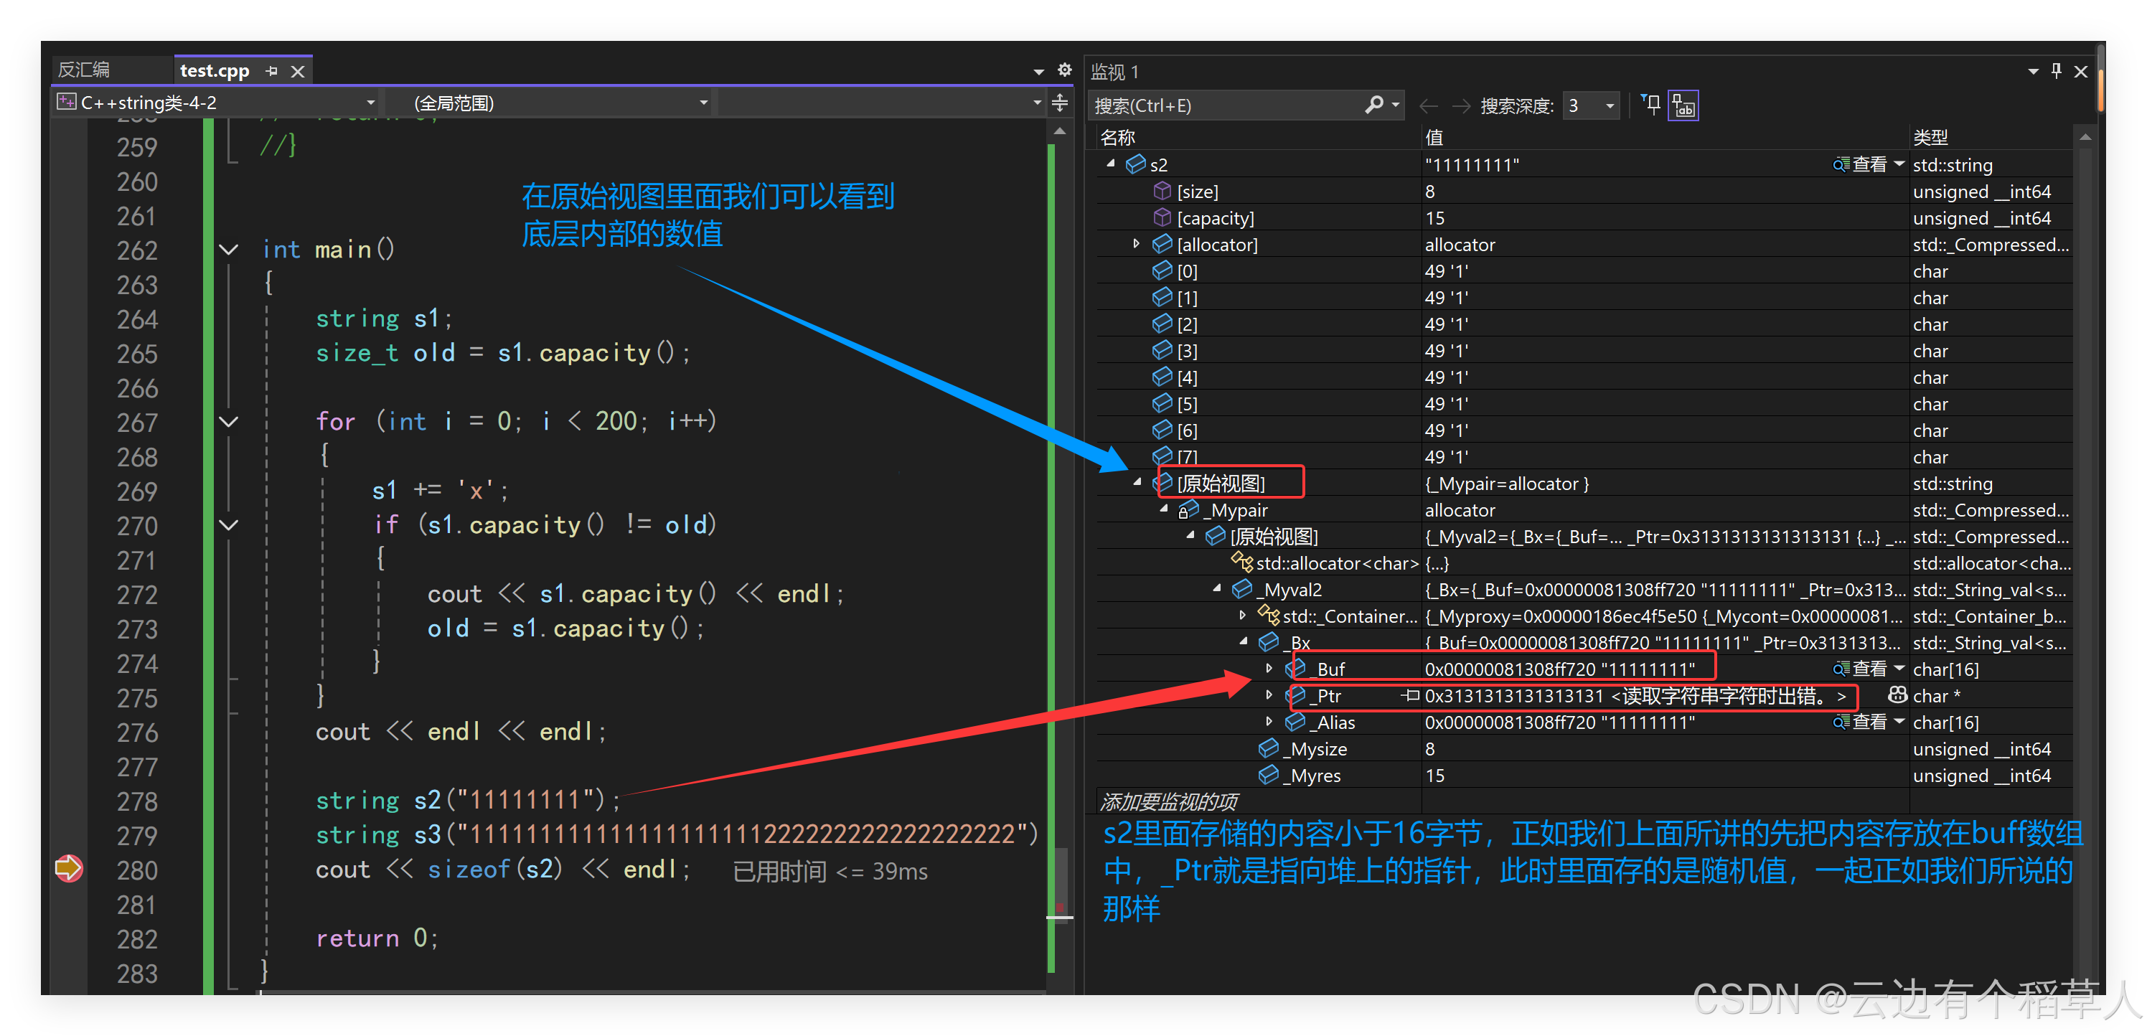
Task: Click the split editor icon above scrollbar
Action: 1059,103
